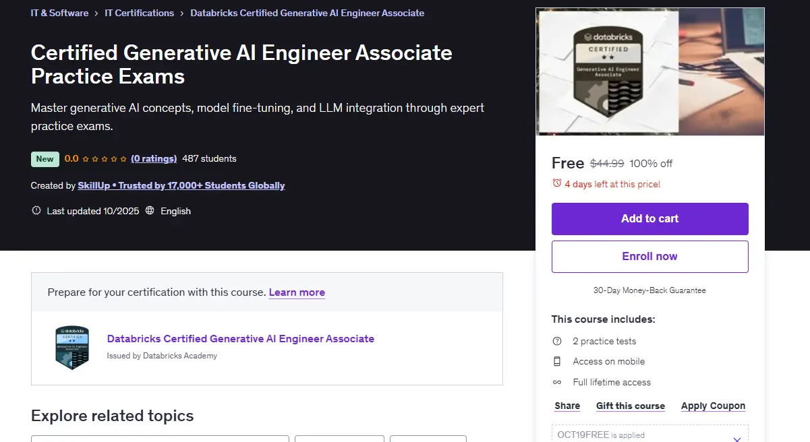Click the 0.0 rating number
Screen dimensions: 810x442
coord(71,159)
